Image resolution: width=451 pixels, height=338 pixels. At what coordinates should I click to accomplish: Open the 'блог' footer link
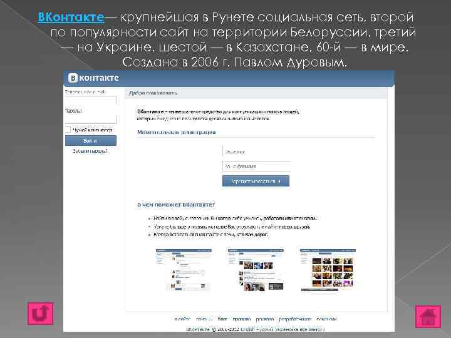222,319
